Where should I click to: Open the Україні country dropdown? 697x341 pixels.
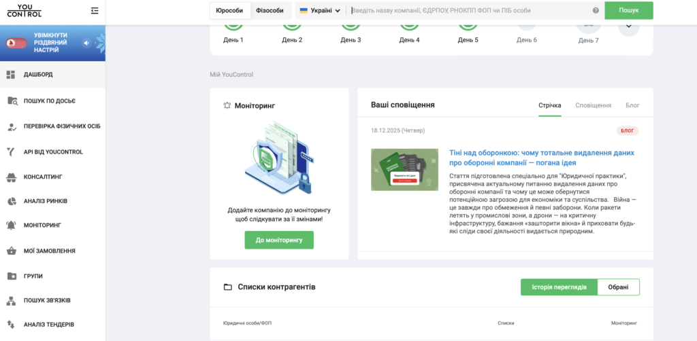pyautogui.click(x=320, y=11)
